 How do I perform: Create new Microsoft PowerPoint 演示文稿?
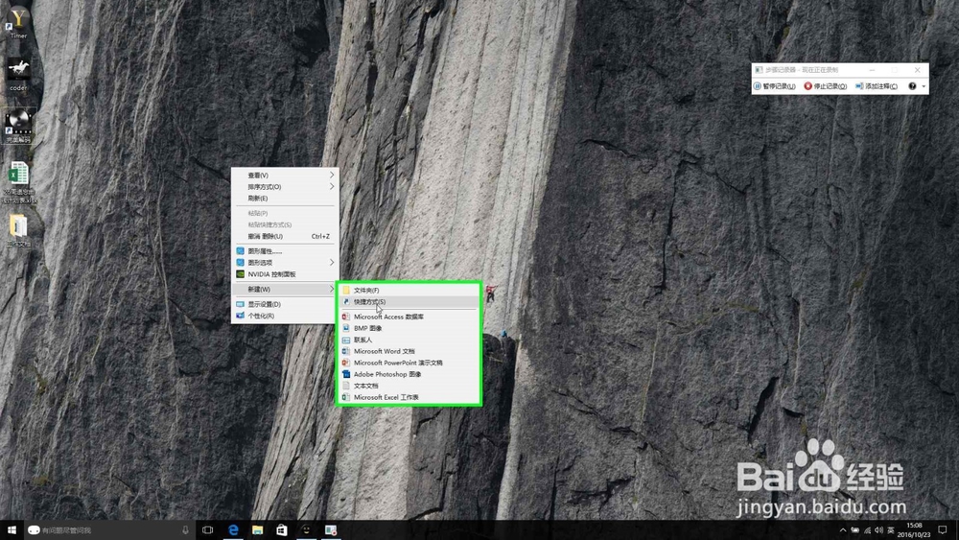(409, 363)
